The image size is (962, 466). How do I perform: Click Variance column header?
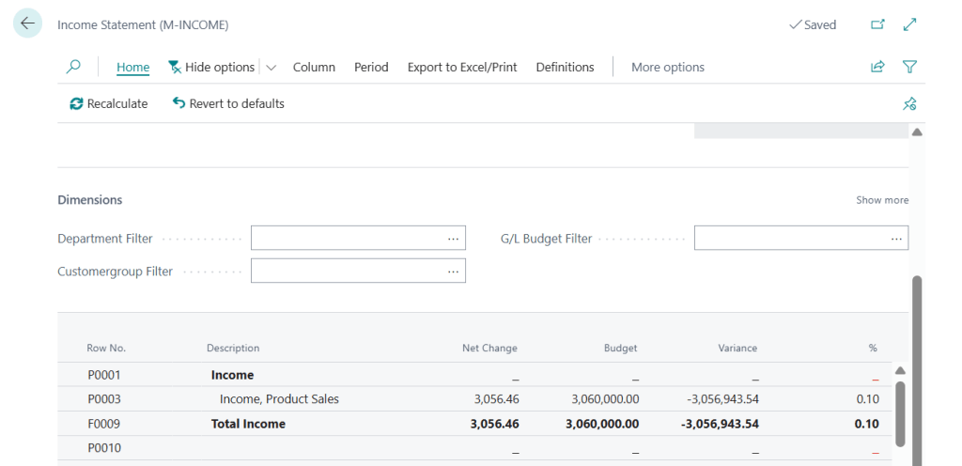pos(737,348)
